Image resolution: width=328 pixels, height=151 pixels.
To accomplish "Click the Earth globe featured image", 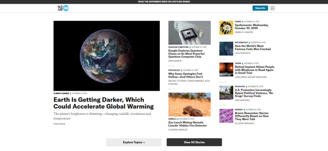I will 107,56.
